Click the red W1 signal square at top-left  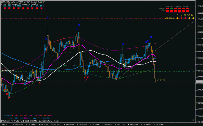click(x=37, y=8)
